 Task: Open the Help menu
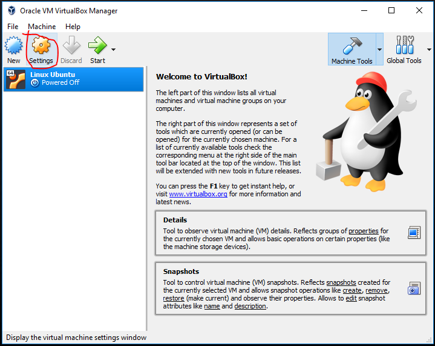[73, 27]
